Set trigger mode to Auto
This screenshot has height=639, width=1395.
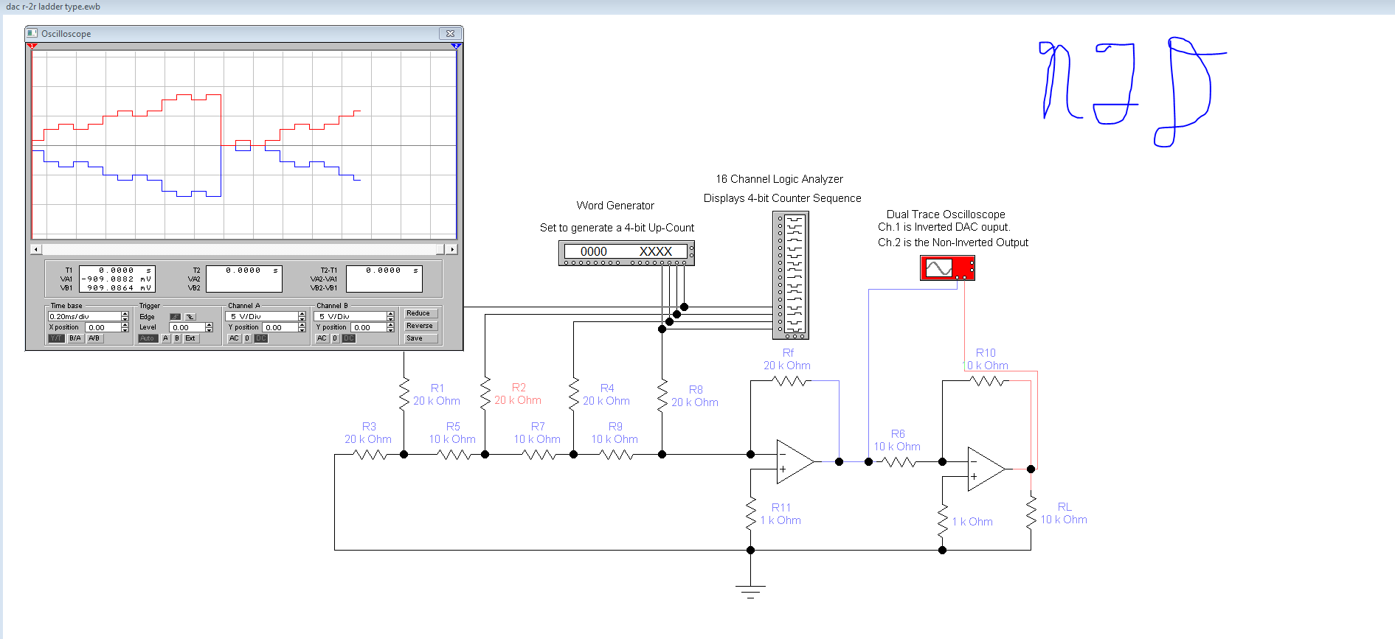point(148,338)
